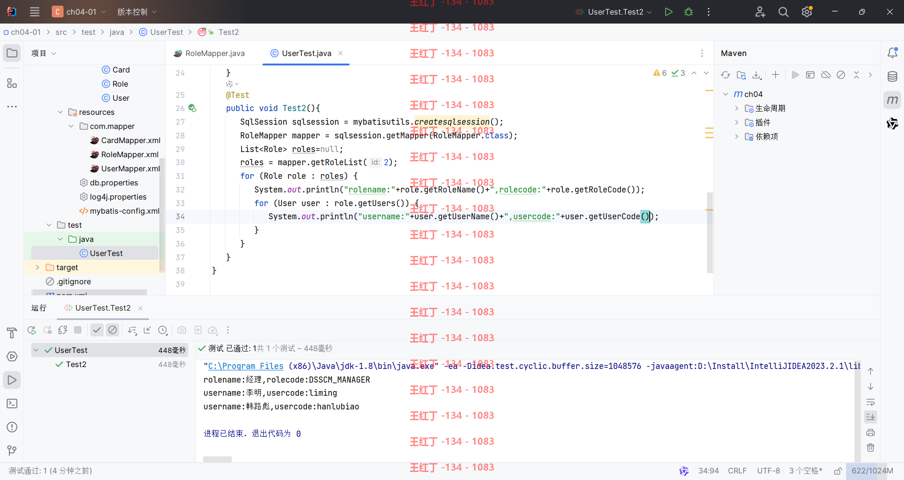Run UserTest.Test2 with the green play icon
This screenshot has height=480, width=904.
coord(668,12)
